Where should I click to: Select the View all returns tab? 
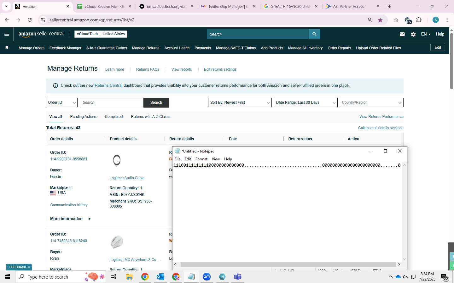(x=55, y=117)
